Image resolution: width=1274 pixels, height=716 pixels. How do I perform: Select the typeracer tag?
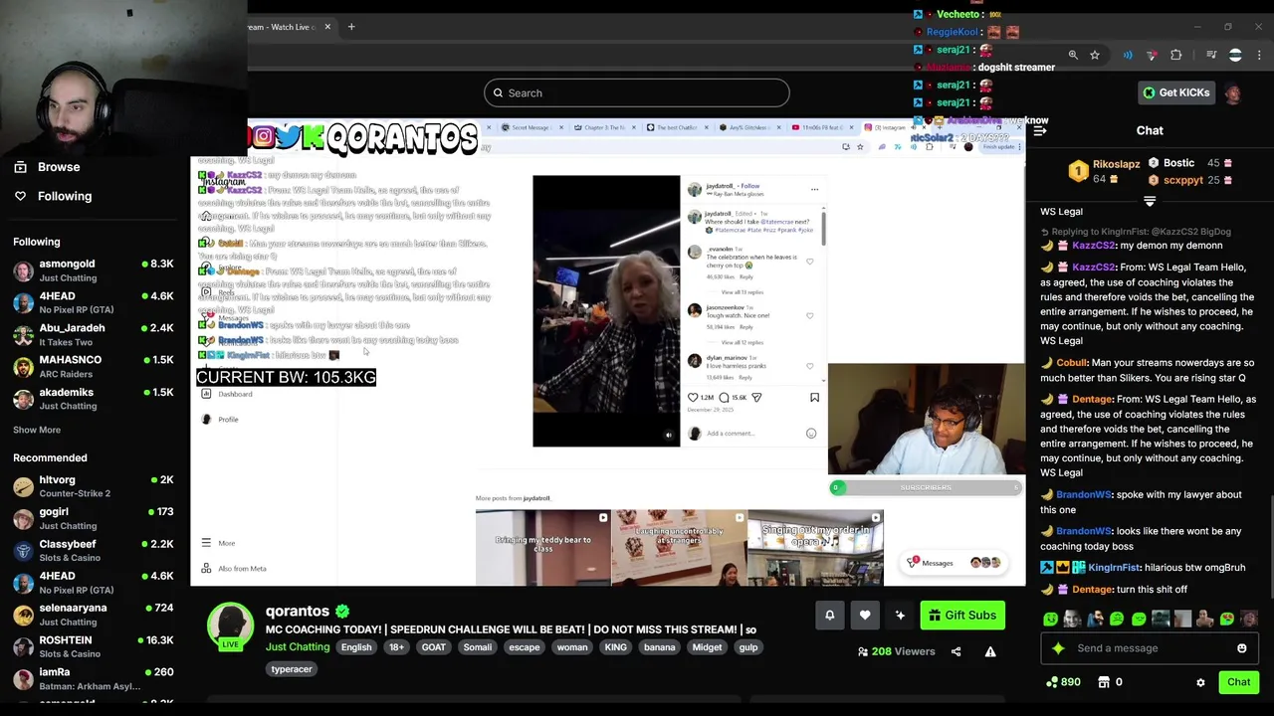tap(292, 669)
